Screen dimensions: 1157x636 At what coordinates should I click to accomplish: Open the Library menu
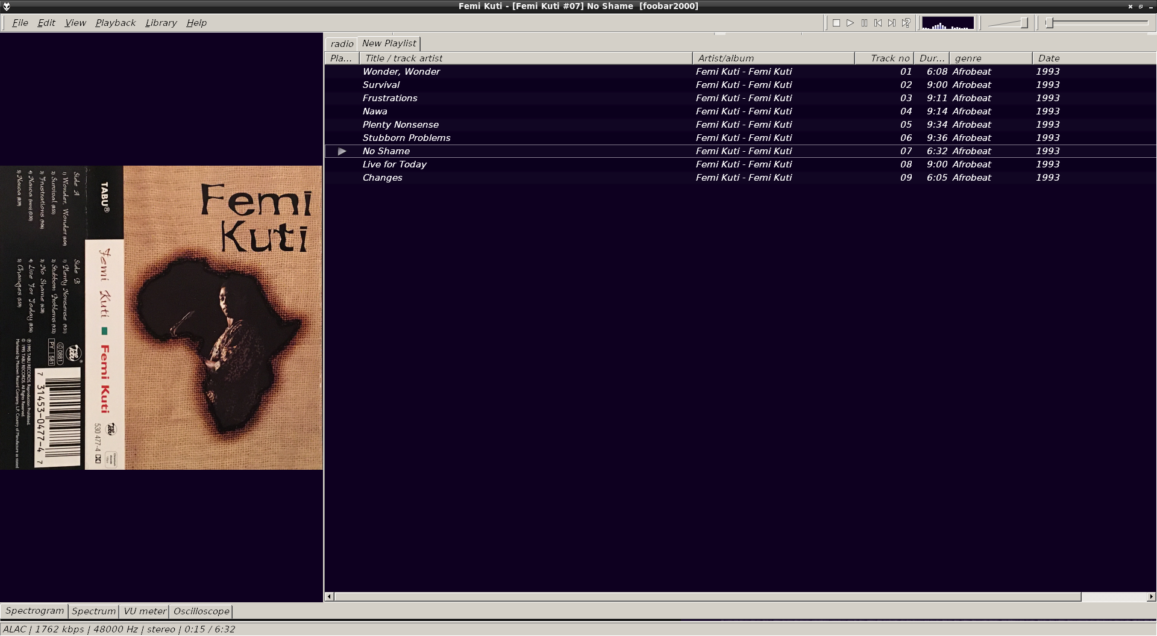click(x=161, y=23)
